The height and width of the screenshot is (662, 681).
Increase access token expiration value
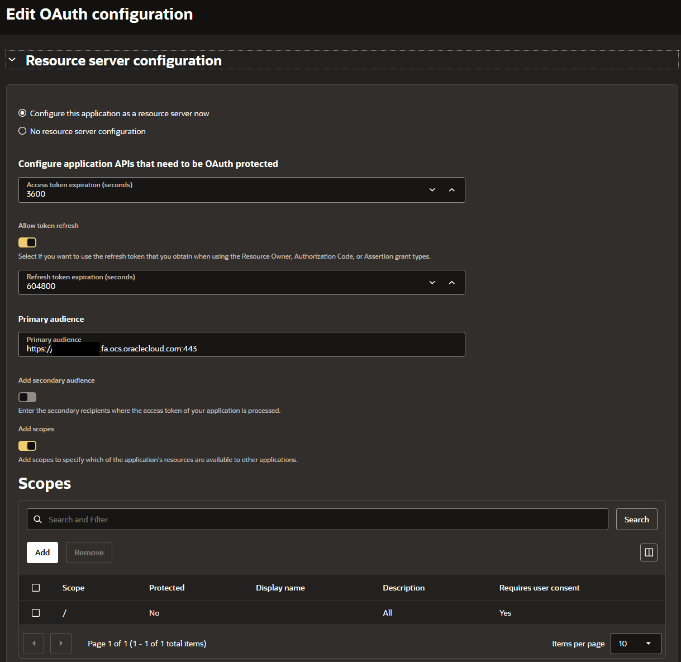pos(451,190)
